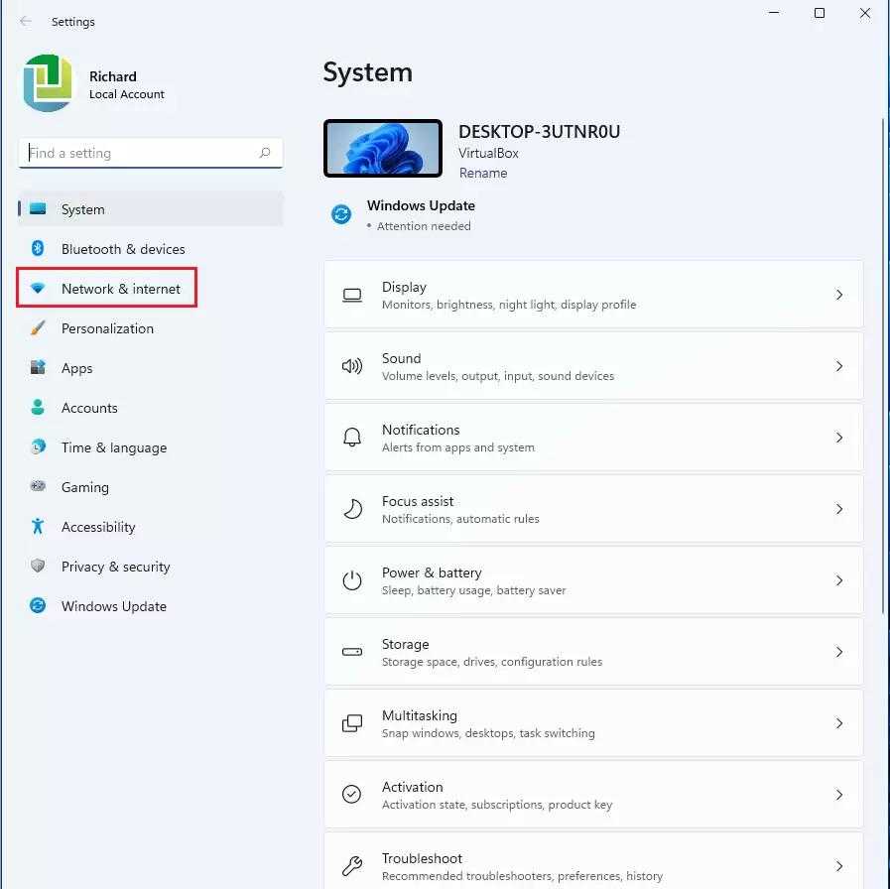Open the Apps sidebar icon
This screenshot has width=890, height=889.
click(38, 368)
